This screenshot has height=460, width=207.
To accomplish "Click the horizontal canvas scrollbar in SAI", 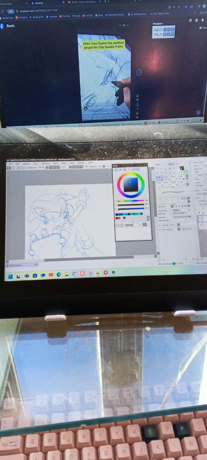I will pos(88,259).
